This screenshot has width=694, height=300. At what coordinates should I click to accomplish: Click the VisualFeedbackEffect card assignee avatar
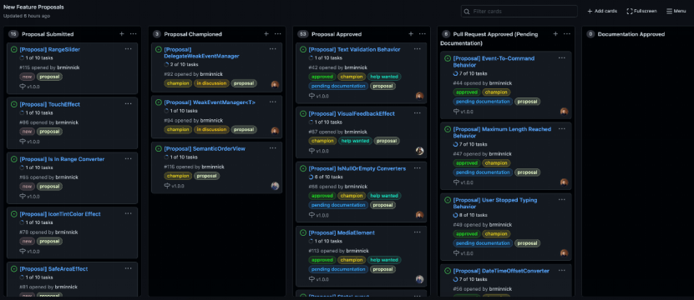(x=419, y=151)
